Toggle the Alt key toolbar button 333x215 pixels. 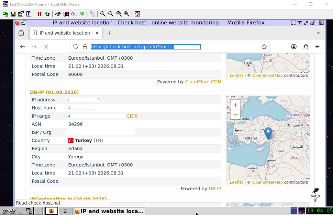pyautogui.click(x=82, y=14)
